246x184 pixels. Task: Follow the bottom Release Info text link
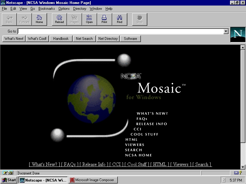pos(94,164)
